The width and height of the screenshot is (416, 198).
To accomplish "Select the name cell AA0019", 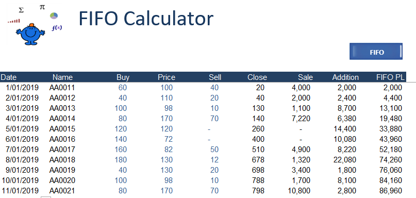I will (x=62, y=170).
